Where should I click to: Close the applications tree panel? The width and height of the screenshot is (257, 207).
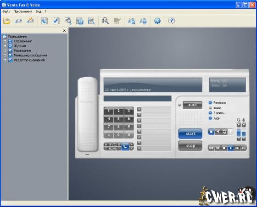click(64, 31)
